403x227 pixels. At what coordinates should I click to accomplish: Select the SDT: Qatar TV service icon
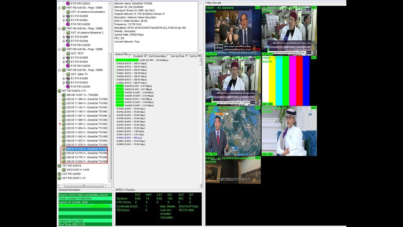(68, 74)
